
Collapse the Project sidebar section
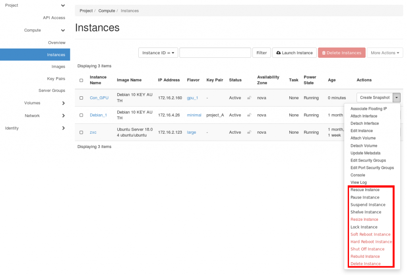click(x=63, y=6)
